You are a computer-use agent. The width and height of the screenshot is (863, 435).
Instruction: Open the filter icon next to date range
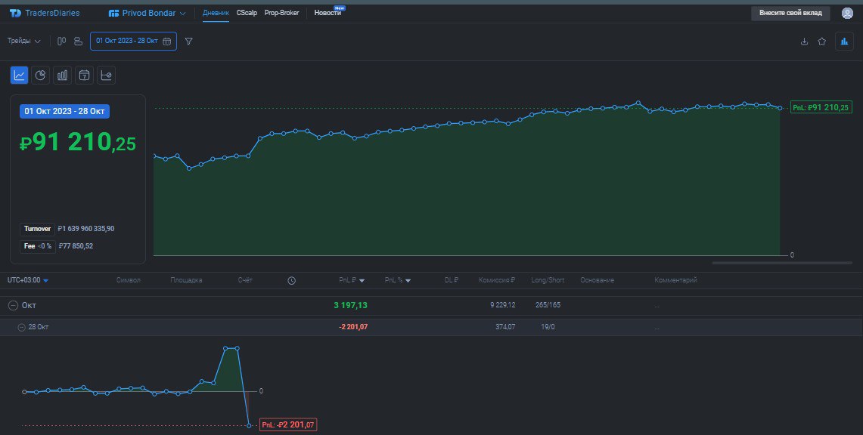[188, 42]
